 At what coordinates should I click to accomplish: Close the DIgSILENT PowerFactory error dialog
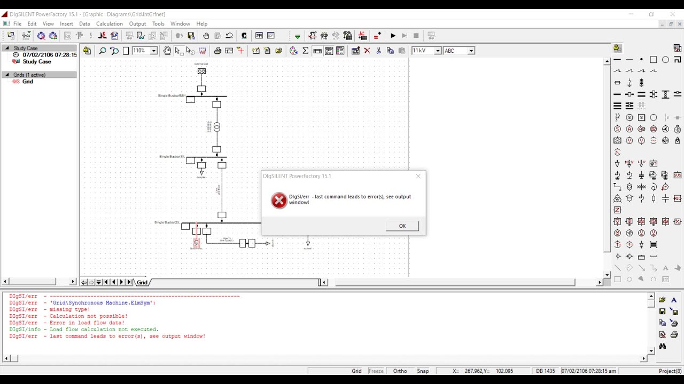click(x=418, y=176)
